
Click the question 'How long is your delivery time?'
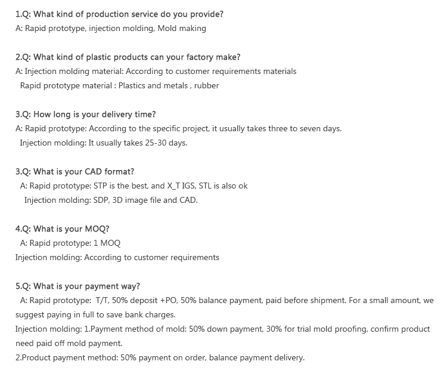pyautogui.click(x=85, y=115)
